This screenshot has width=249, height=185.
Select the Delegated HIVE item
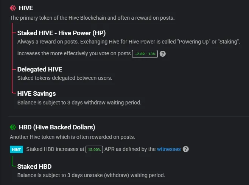click(x=40, y=69)
